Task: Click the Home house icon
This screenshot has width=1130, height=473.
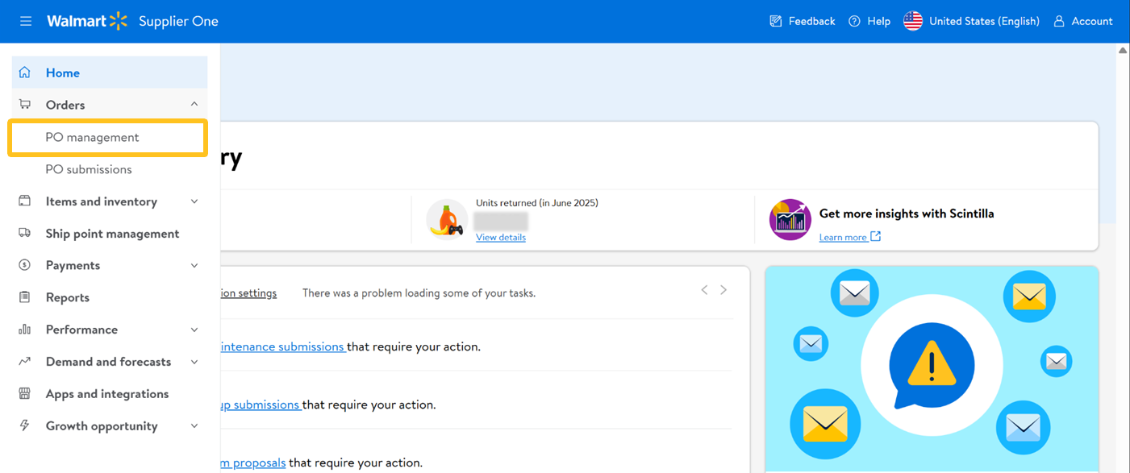Action: 25,73
